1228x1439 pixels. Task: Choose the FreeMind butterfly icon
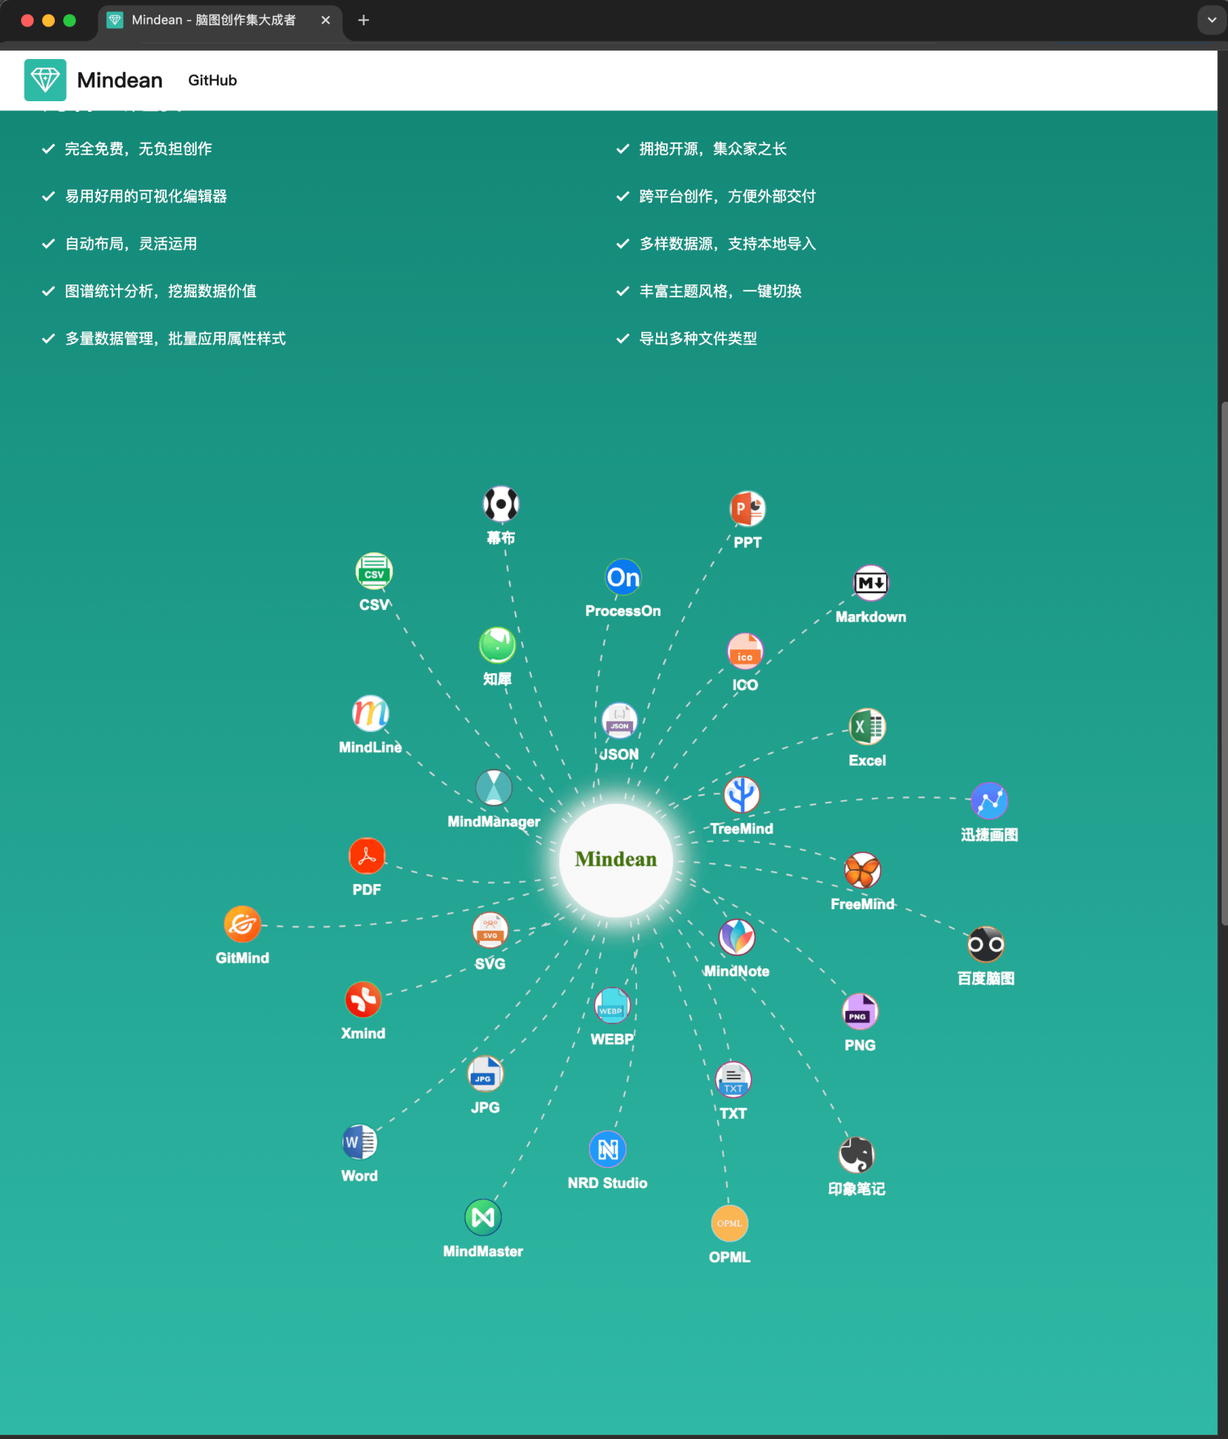(862, 871)
